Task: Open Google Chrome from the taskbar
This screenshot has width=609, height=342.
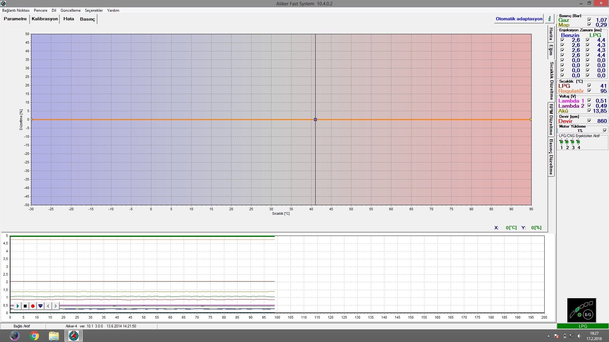Action: [34, 336]
